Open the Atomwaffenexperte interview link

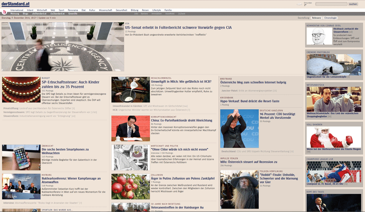click(x=43, y=203)
